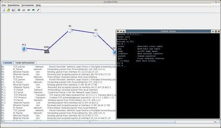Image resolution: width=221 pixels, height=128 pixels.
Task: Click 'show this screen' help line
Action: [146, 61]
